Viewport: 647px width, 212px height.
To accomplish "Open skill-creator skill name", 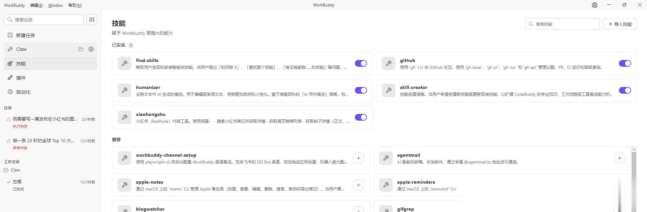I will coord(414,87).
